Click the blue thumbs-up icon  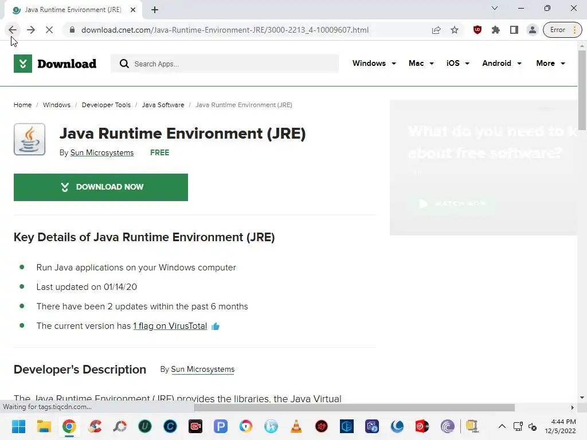tap(216, 326)
